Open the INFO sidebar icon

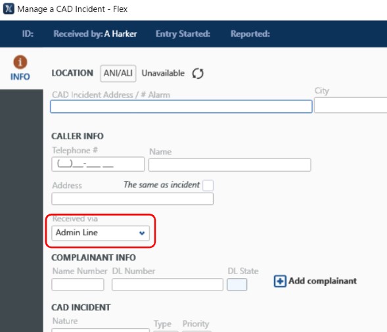[20, 62]
